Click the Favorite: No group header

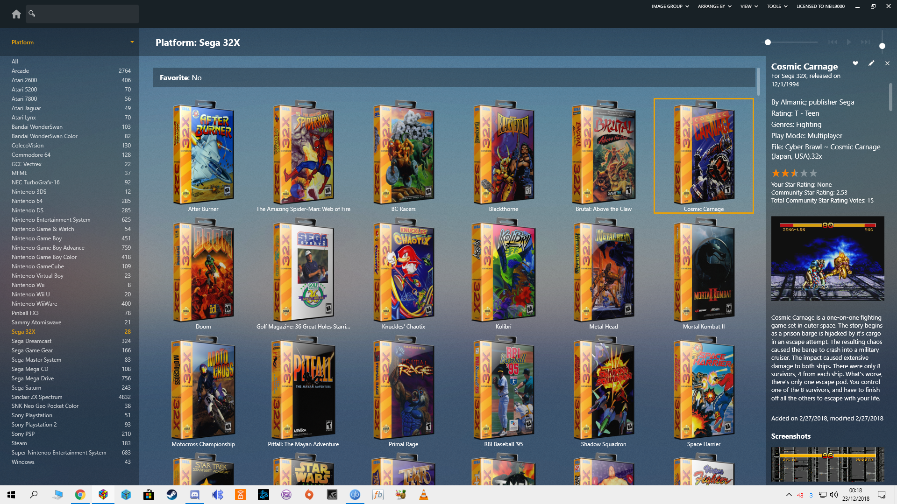pos(454,78)
